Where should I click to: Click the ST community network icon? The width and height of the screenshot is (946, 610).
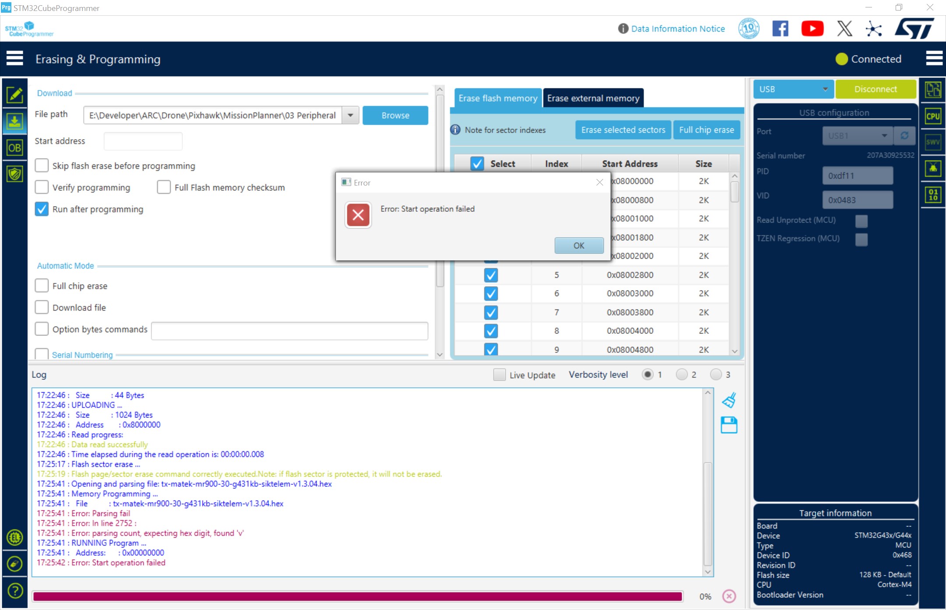point(874,29)
